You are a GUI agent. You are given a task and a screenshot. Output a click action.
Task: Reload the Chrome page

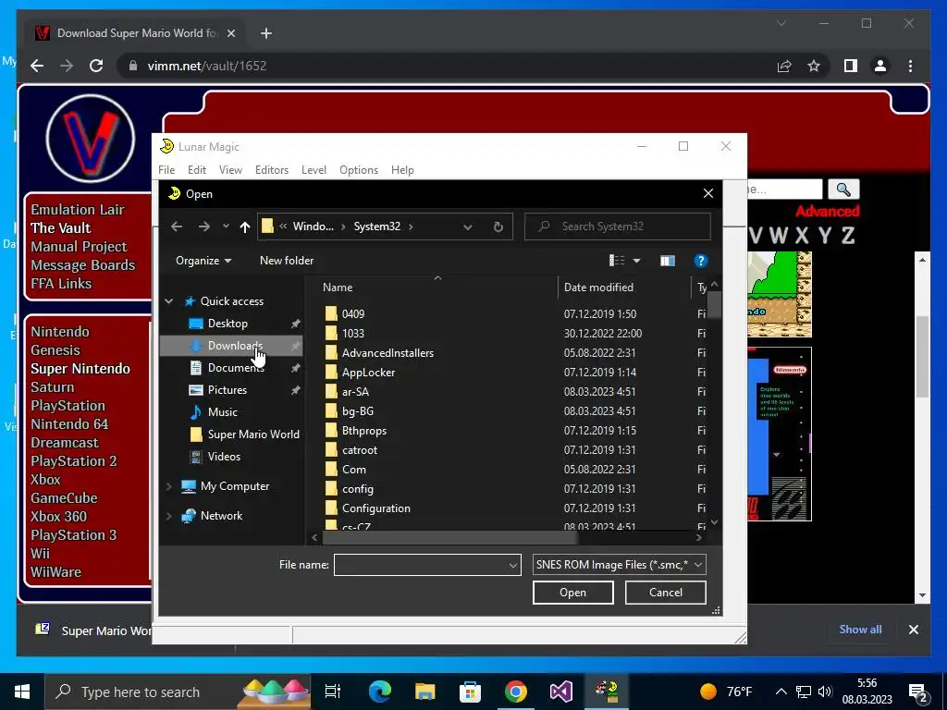(x=96, y=66)
